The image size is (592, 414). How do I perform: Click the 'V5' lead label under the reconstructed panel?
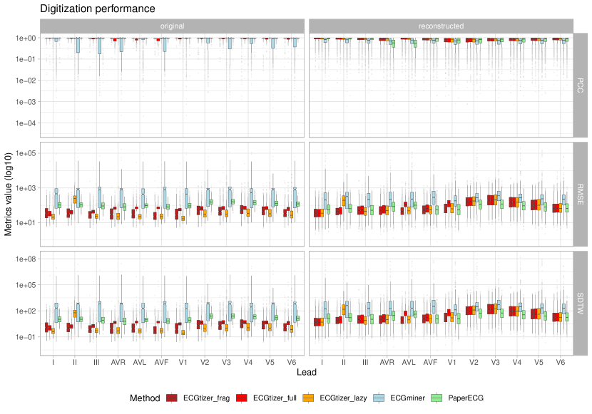coord(539,363)
